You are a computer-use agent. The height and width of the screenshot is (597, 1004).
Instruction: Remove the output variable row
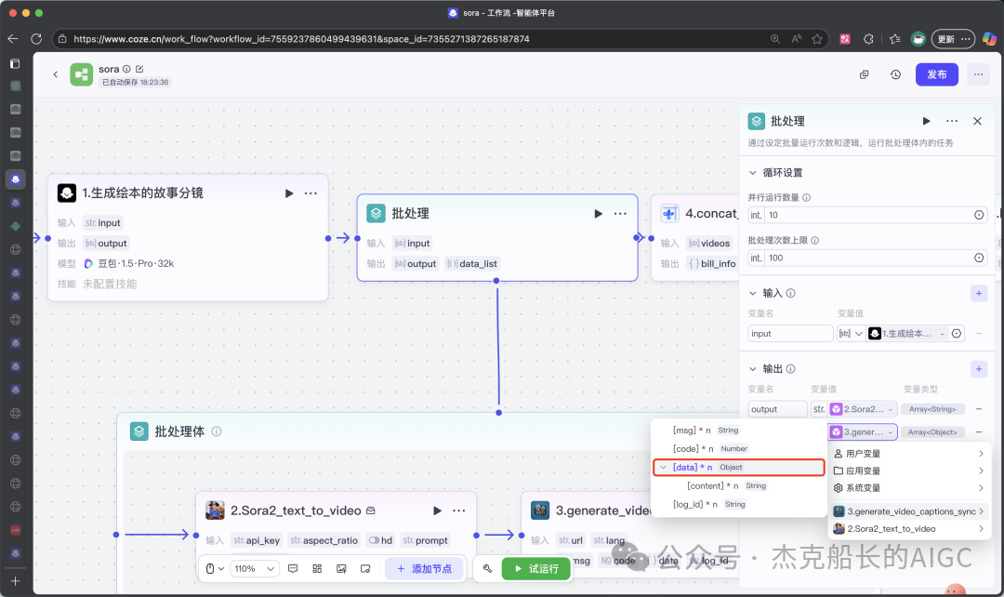pyautogui.click(x=978, y=409)
